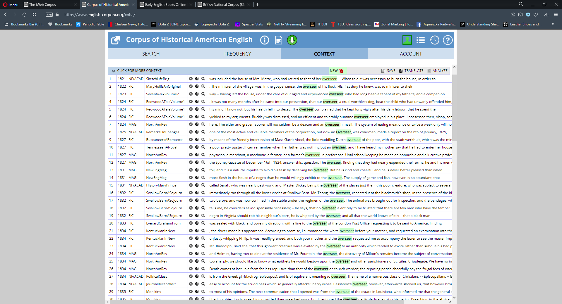The width and height of the screenshot is (562, 304).
Task: Click the magnifier icon in row 8 RemarksOnChanges
Action: pyautogui.click(x=203, y=132)
